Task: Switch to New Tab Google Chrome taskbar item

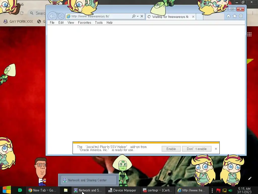Action: click(x=42, y=190)
